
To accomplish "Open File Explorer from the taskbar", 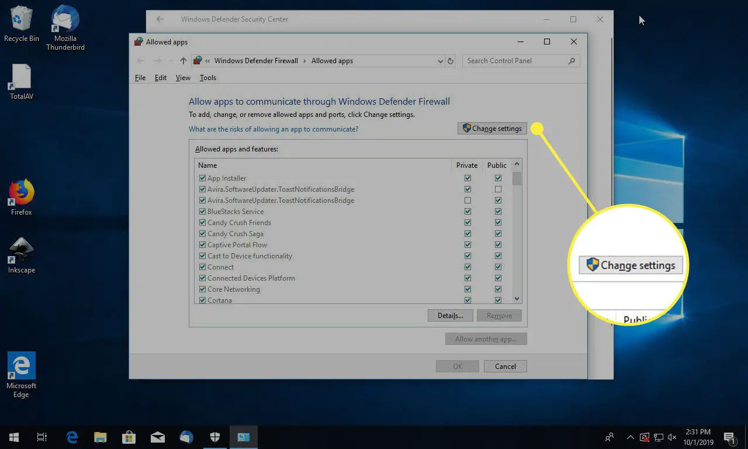I will (101, 437).
